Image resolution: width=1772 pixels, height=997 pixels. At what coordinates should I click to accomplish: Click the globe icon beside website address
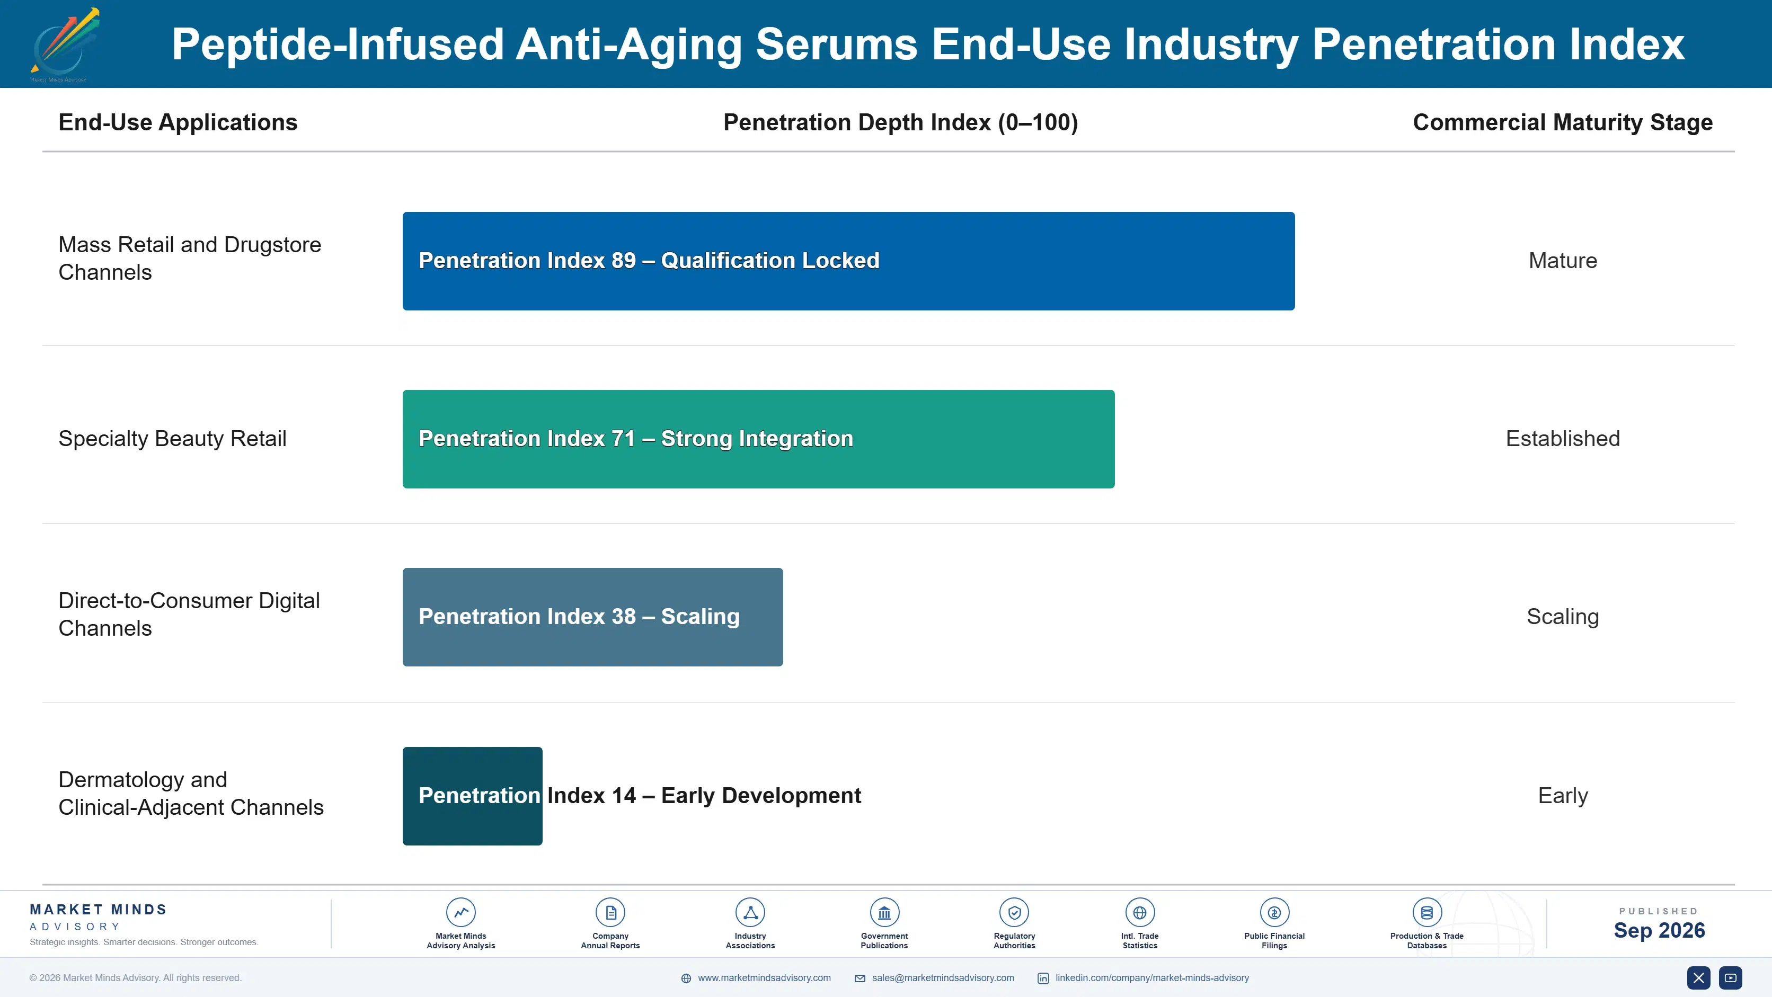point(686,978)
